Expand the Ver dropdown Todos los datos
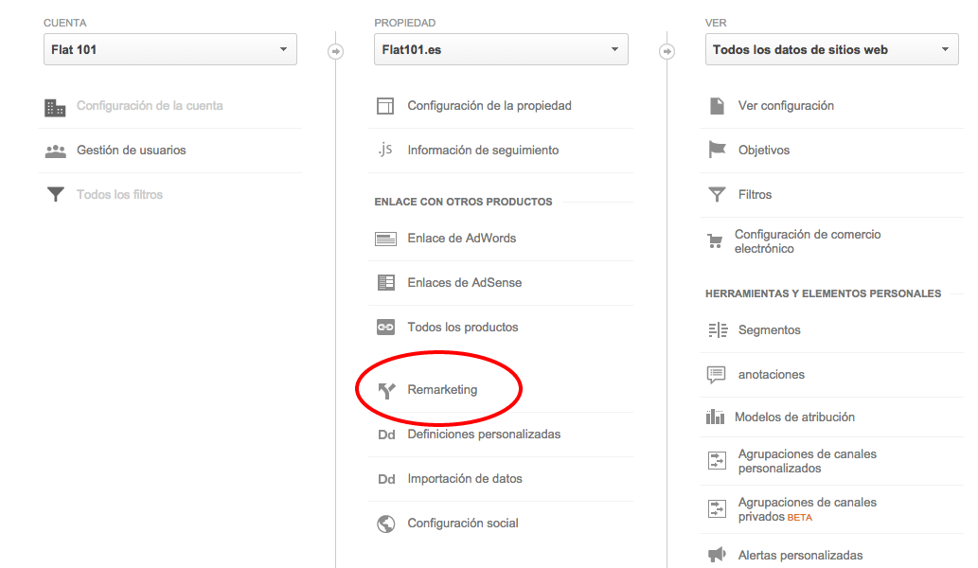The height and width of the screenshot is (568, 978). tap(831, 49)
